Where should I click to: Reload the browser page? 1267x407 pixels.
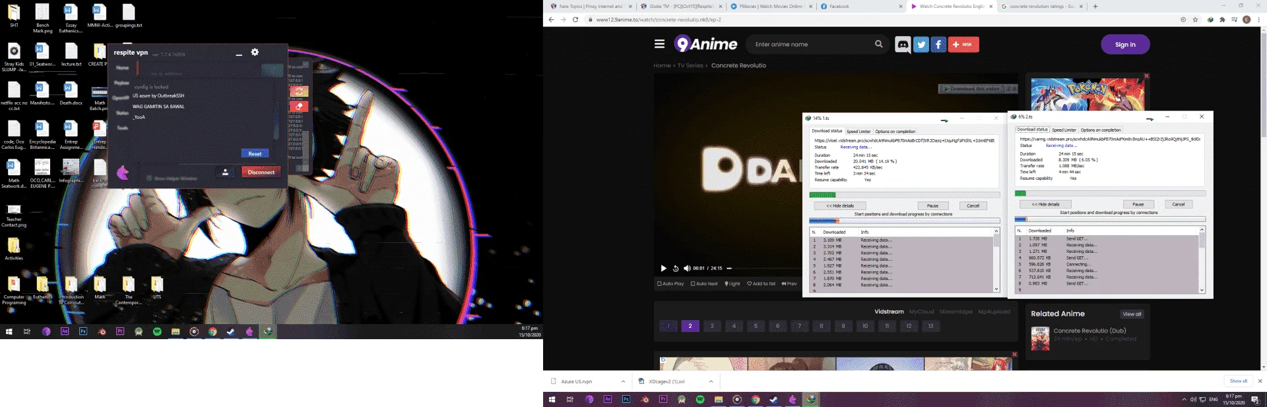point(575,20)
